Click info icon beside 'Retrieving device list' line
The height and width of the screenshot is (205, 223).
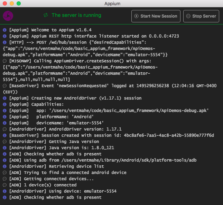(4, 166)
